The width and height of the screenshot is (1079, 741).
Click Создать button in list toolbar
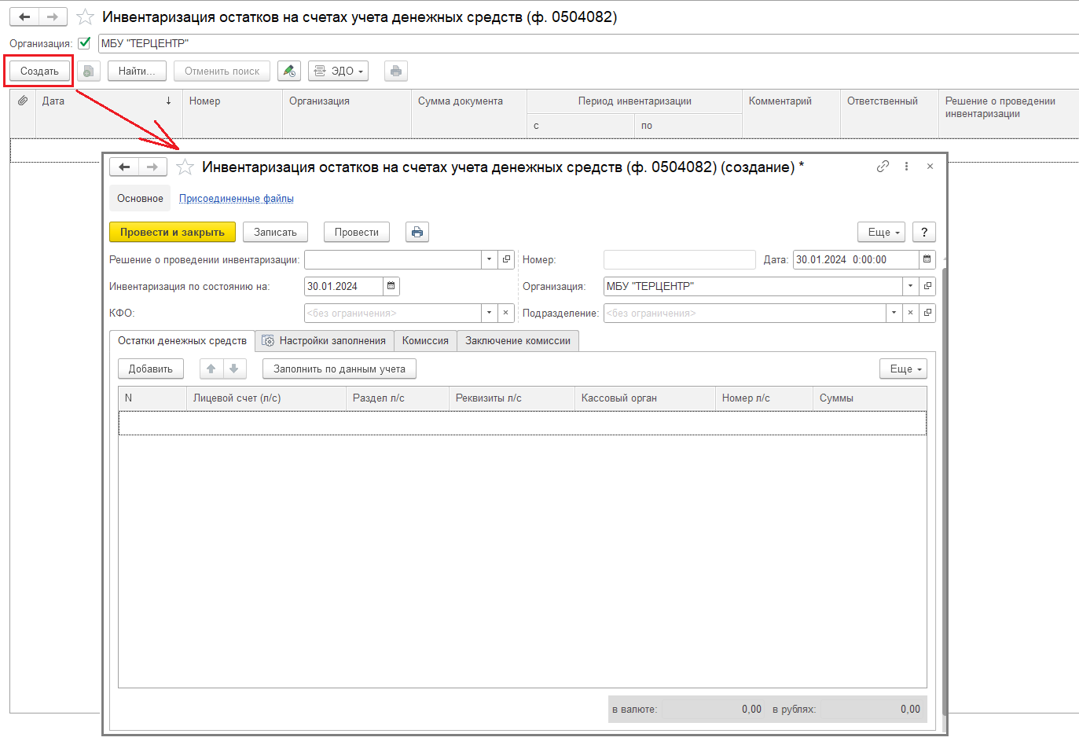point(39,71)
